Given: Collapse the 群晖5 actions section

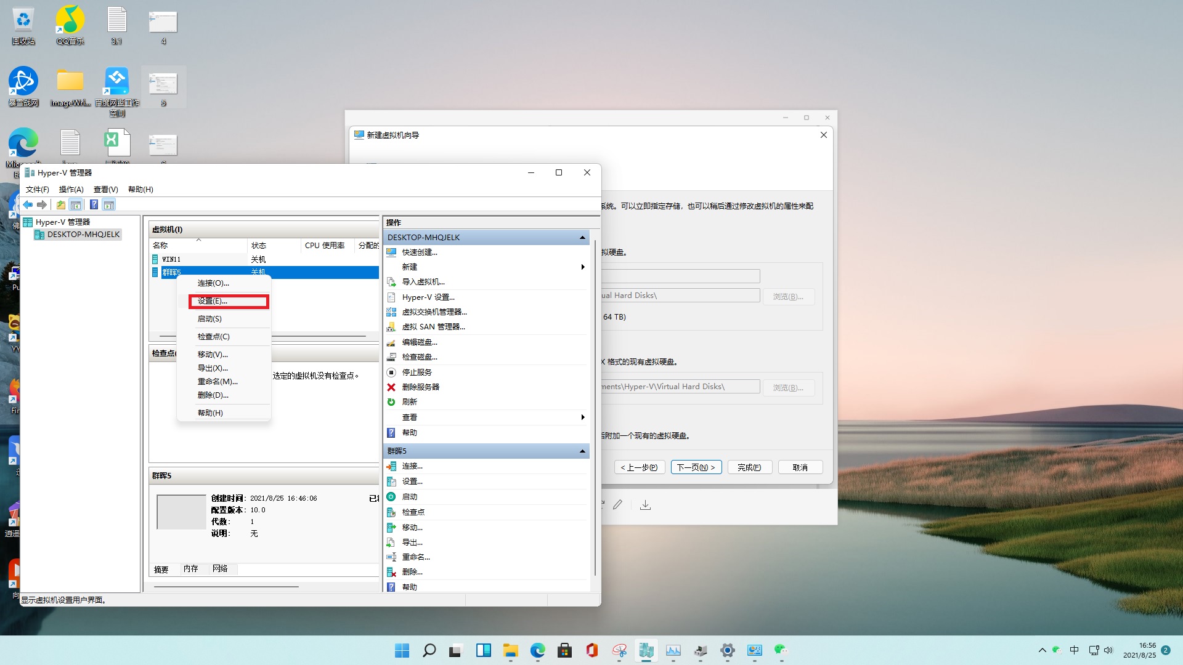Looking at the screenshot, I should 582,451.
